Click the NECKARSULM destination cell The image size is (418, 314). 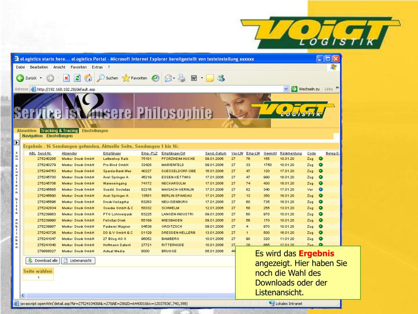pyautogui.click(x=173, y=183)
